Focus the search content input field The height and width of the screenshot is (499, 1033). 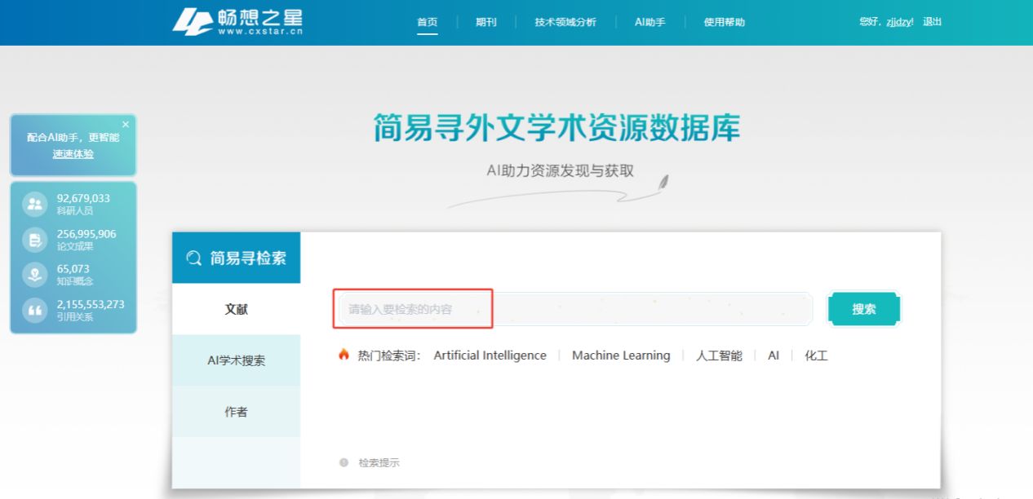click(571, 309)
